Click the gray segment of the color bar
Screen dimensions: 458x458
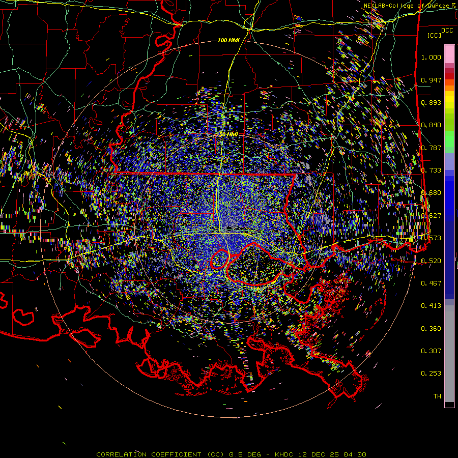click(x=449, y=354)
